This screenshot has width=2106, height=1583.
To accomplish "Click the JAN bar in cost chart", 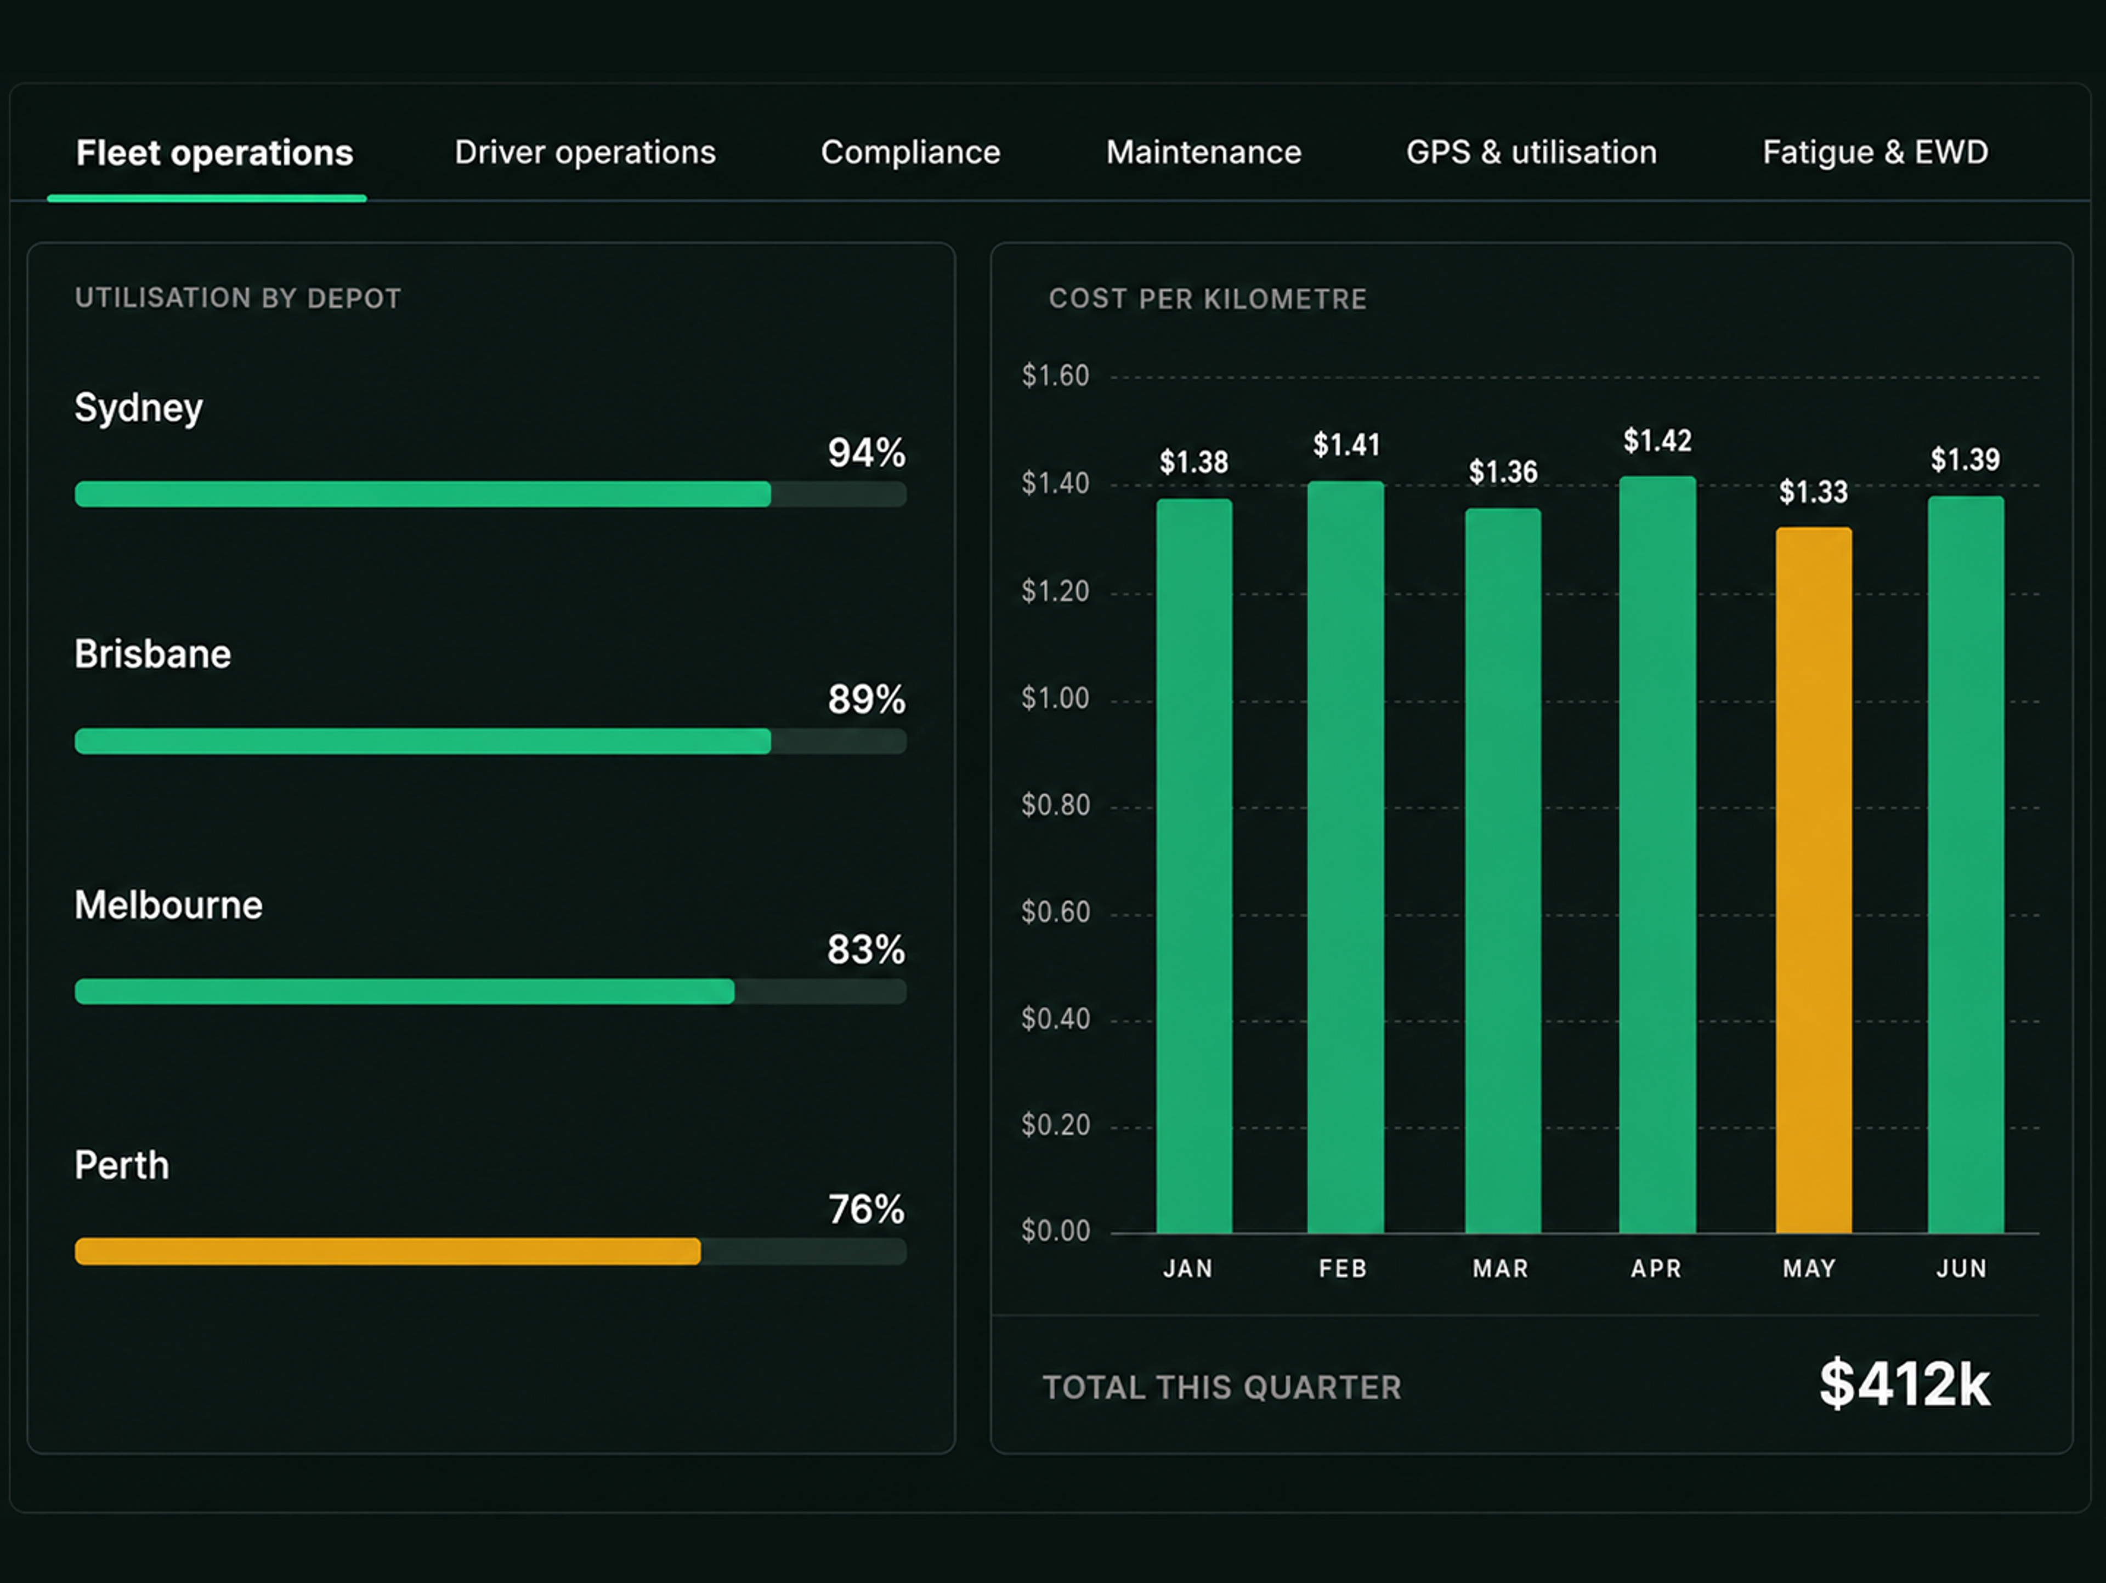I will [1194, 865].
